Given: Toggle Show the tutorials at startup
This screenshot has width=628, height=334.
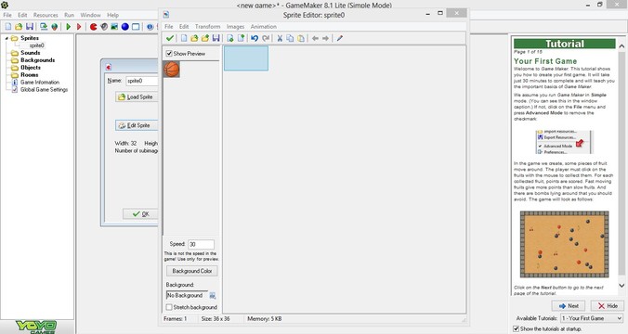Looking at the screenshot, I should click(517, 328).
